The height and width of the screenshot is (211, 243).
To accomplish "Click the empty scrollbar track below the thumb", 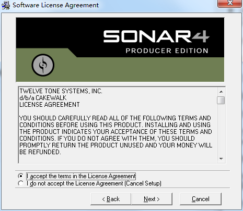I will 221,129.
